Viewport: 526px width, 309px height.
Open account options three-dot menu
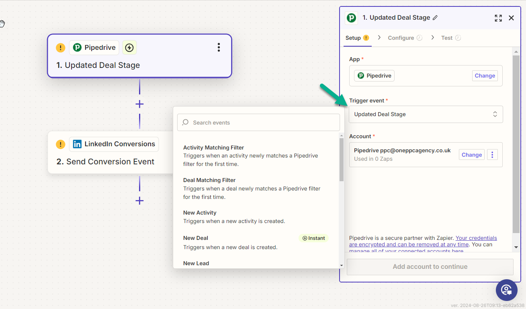(x=492, y=155)
